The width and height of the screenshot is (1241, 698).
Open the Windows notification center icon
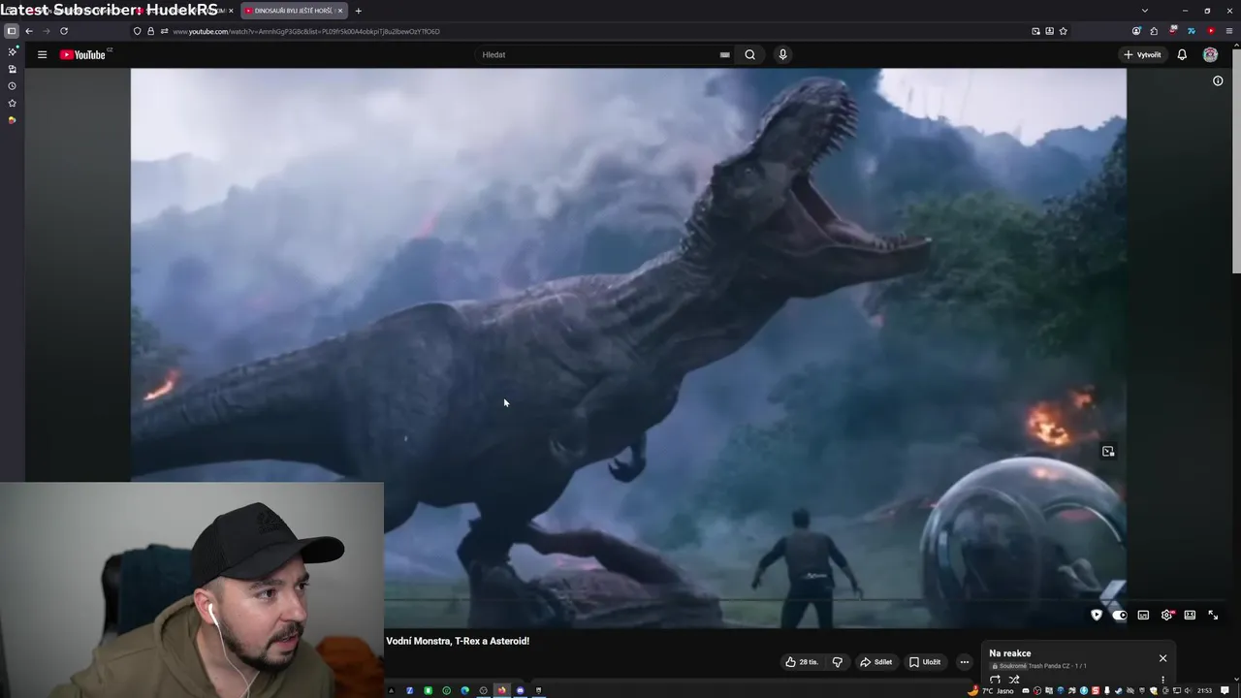(1225, 690)
